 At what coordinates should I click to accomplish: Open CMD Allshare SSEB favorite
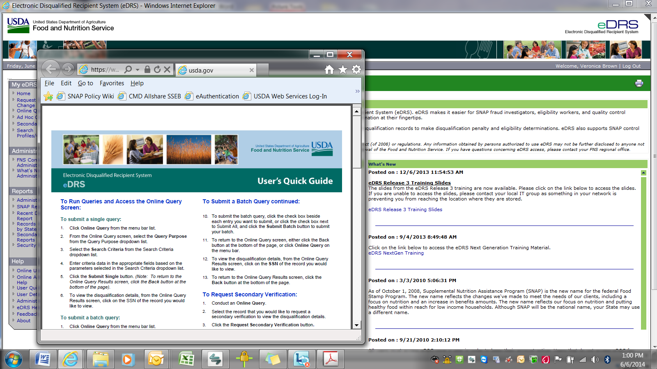point(149,96)
